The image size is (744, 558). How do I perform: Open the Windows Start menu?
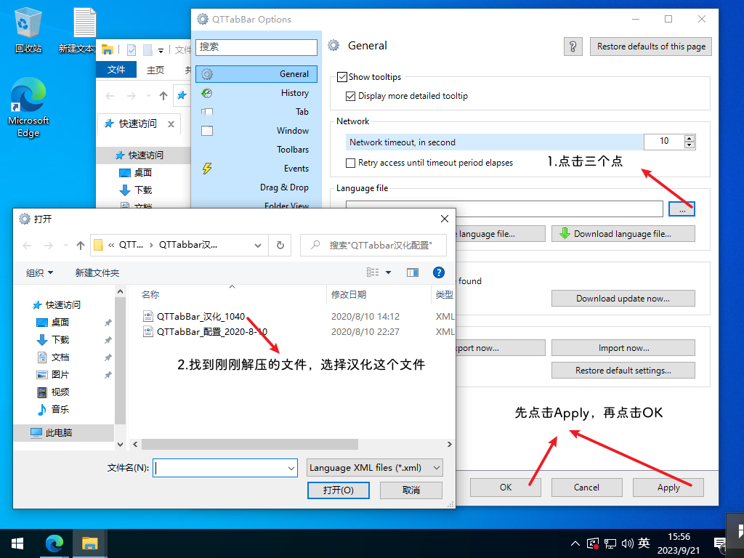[x=17, y=543]
